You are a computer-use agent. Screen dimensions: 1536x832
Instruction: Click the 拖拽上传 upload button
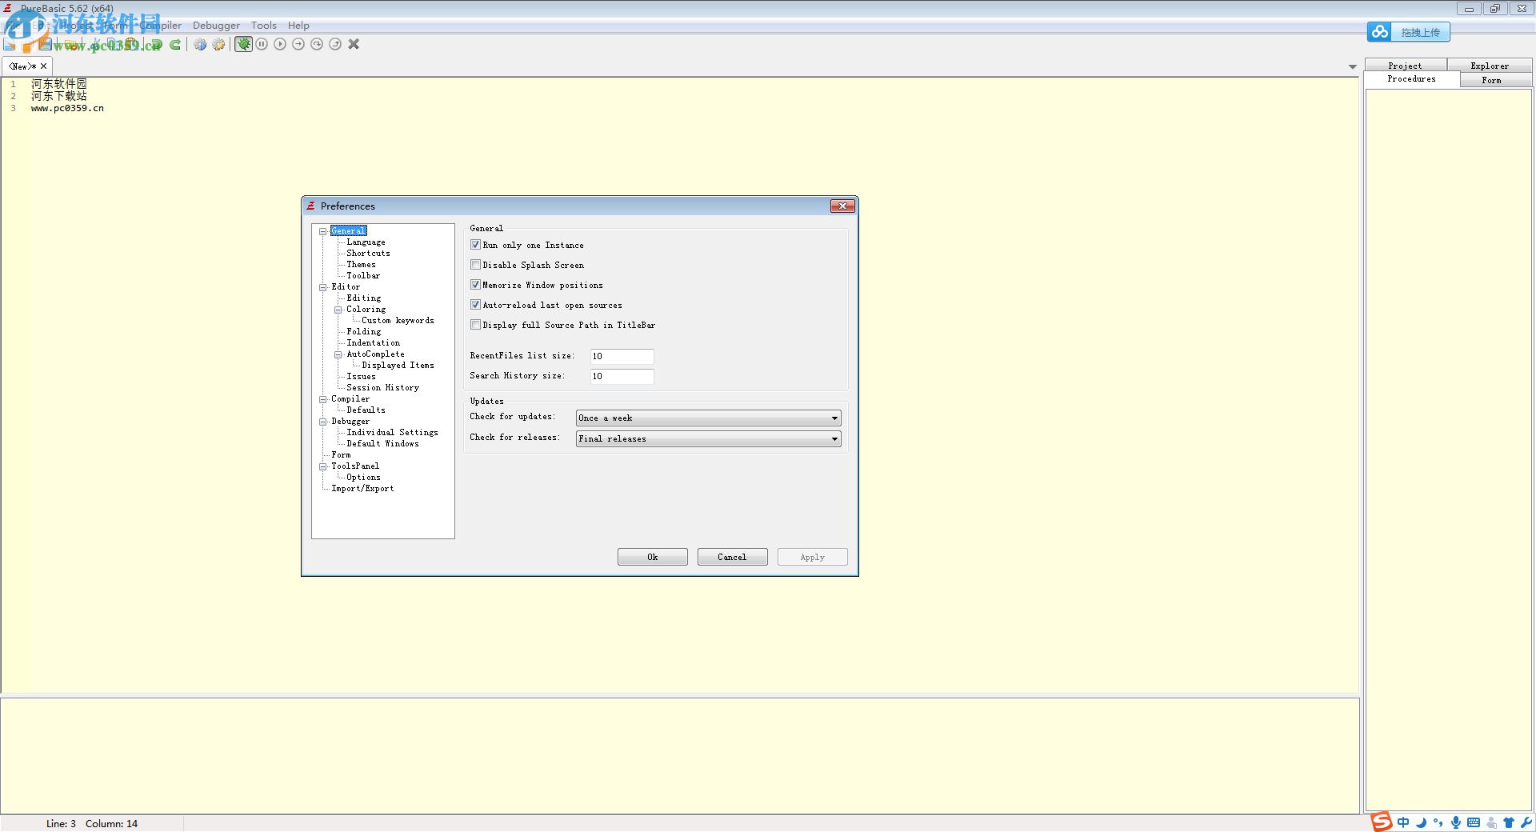pyautogui.click(x=1420, y=33)
